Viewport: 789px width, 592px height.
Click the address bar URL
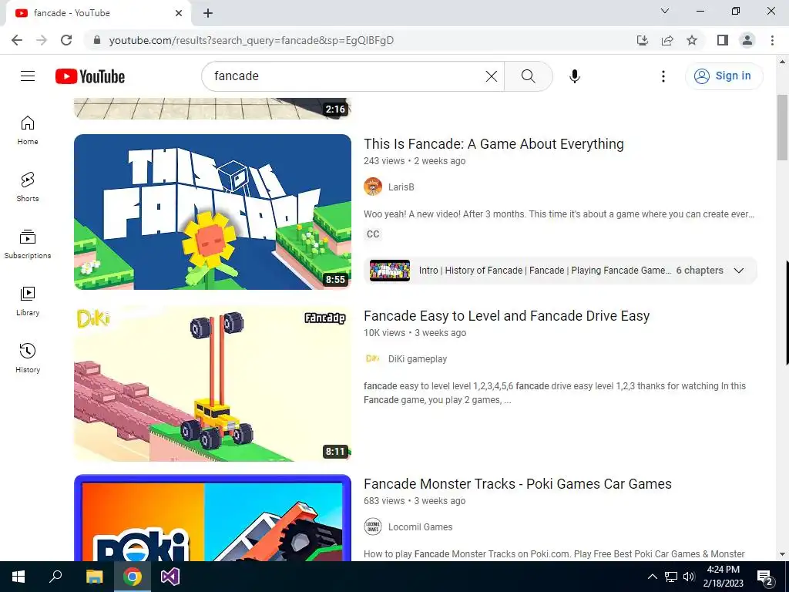[251, 40]
